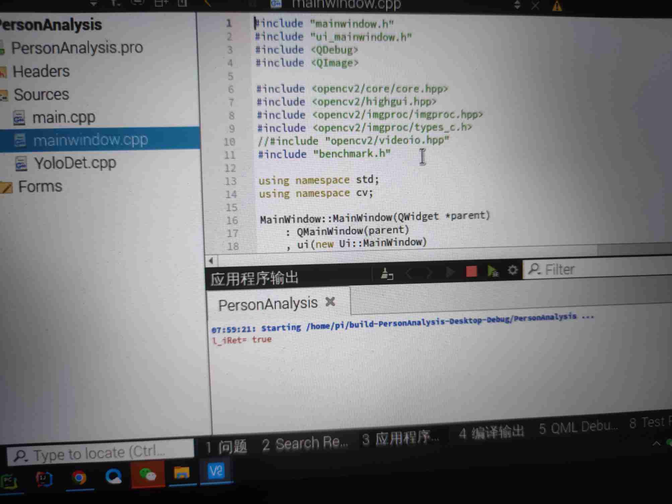
Task: Open the 1 问题 issues pane tab
Action: (226, 447)
